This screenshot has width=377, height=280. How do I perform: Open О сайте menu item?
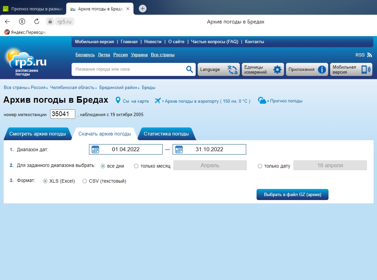[176, 41]
